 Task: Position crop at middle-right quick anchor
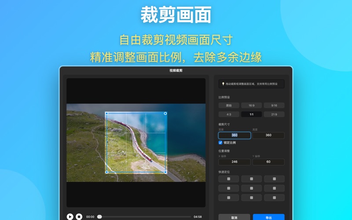tap(274, 188)
